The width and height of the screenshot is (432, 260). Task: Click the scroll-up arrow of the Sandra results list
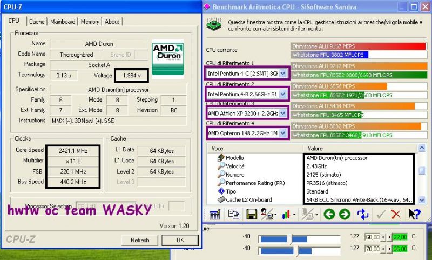pyautogui.click(x=422, y=148)
